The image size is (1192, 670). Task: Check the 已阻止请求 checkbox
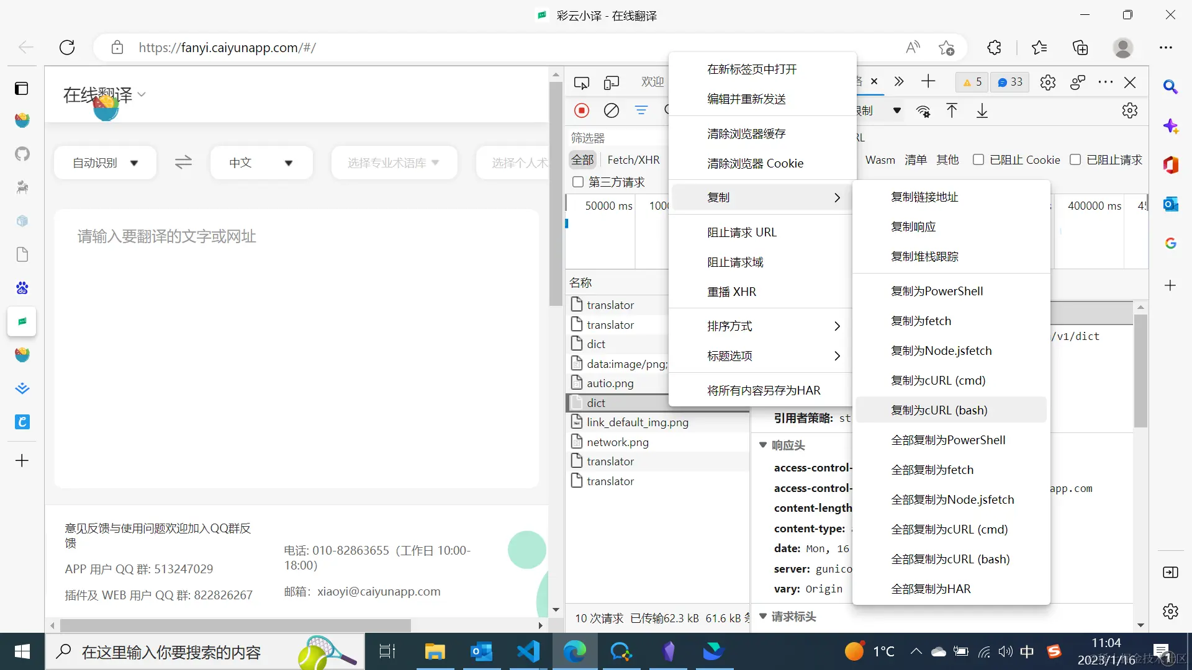[x=1075, y=159]
